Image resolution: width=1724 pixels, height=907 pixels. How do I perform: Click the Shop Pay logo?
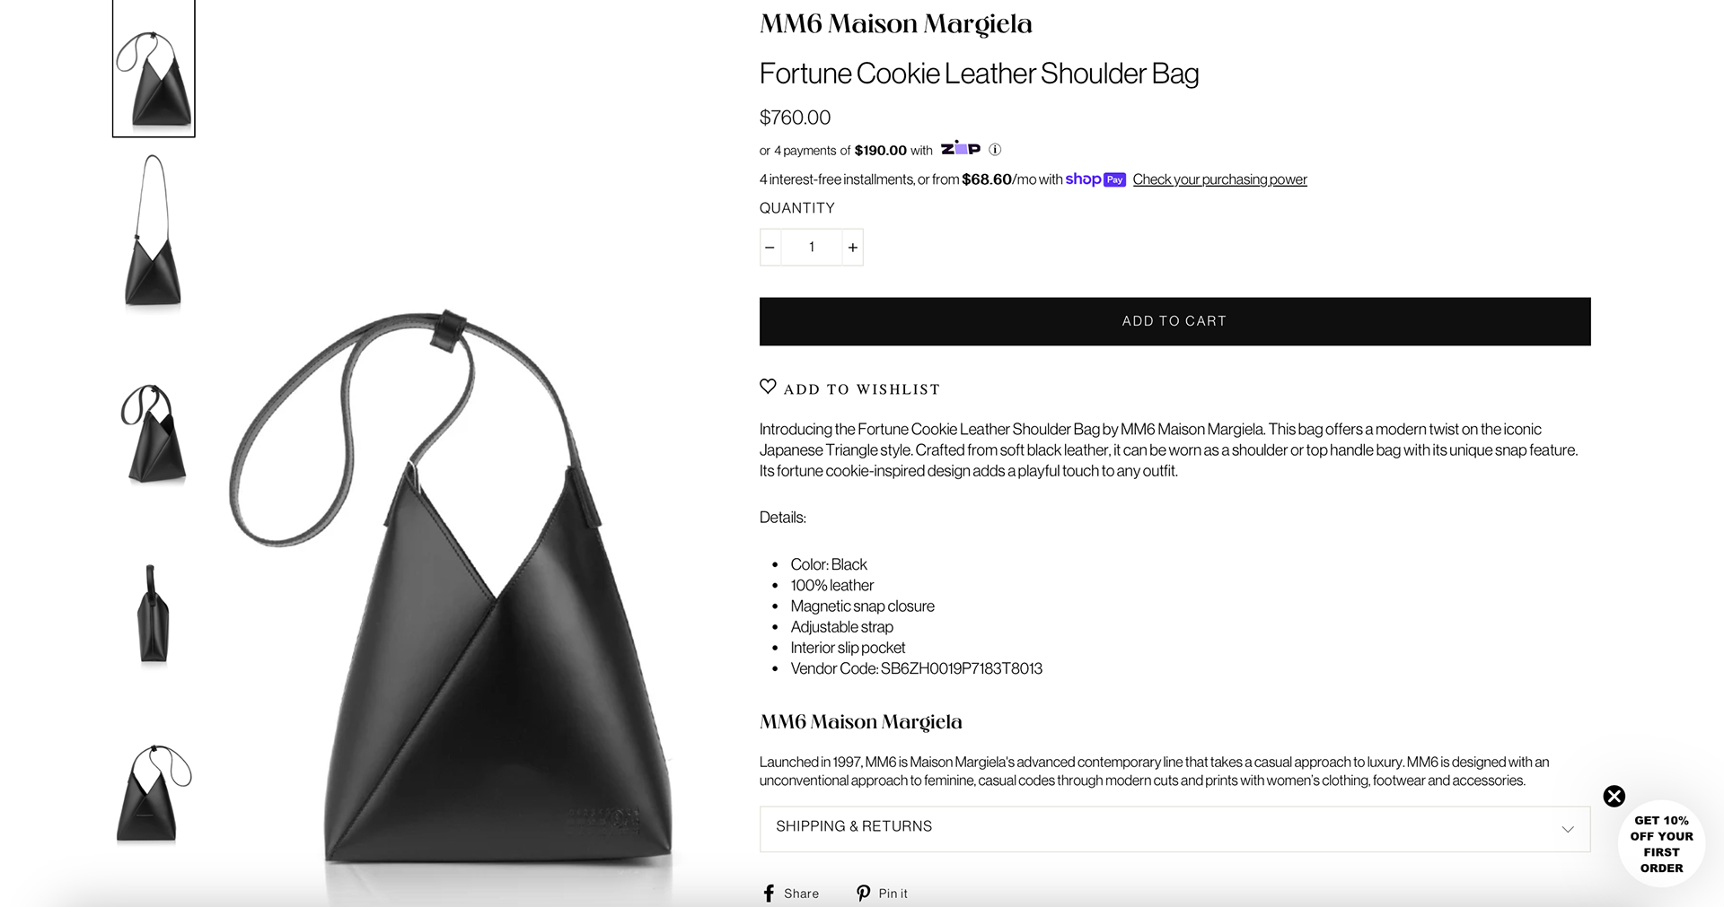click(1095, 179)
